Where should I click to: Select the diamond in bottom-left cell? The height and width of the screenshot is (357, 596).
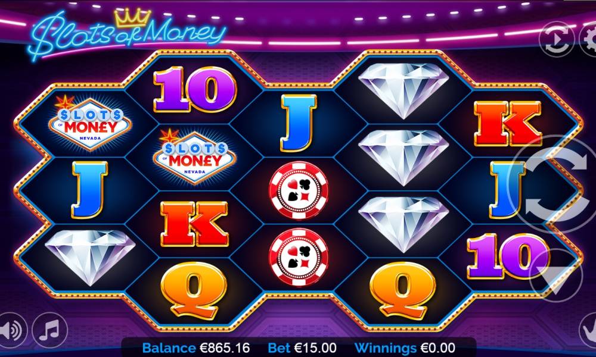pos(90,257)
